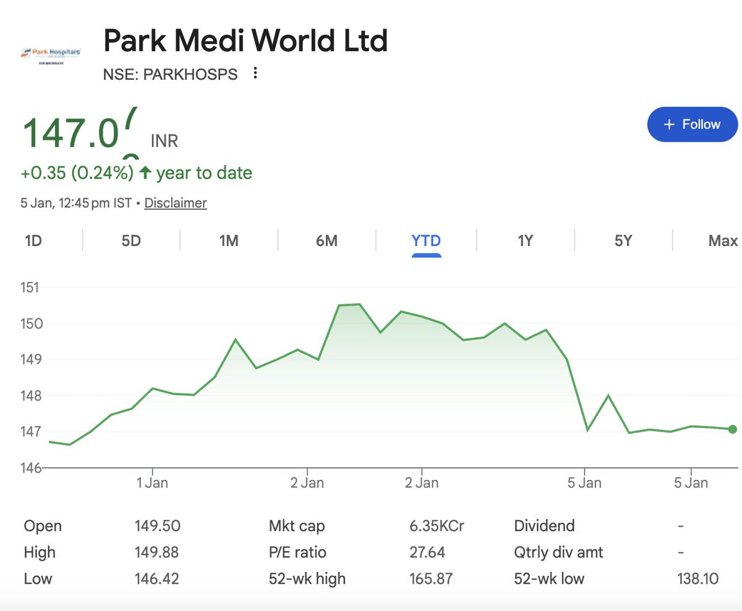Open the Disclaimer link

tap(176, 203)
